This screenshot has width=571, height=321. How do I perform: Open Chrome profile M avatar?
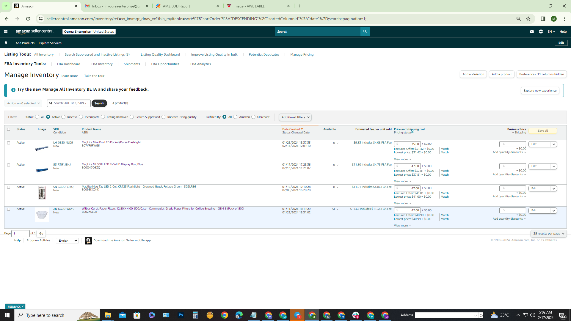pos(554,19)
